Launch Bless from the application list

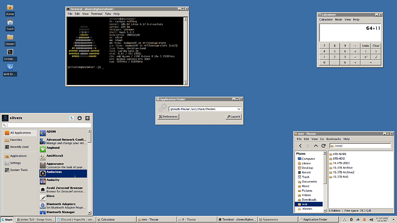pos(63,198)
